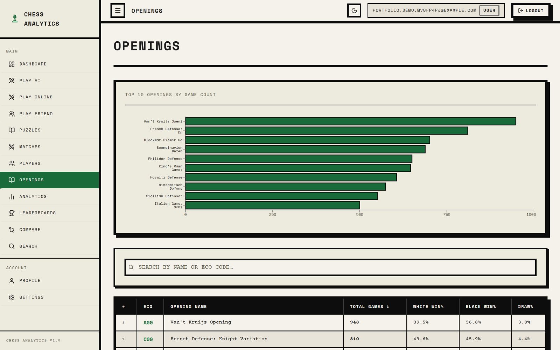Sort by Black Win% column header
The width and height of the screenshot is (560, 350).
pyautogui.click(x=485, y=307)
